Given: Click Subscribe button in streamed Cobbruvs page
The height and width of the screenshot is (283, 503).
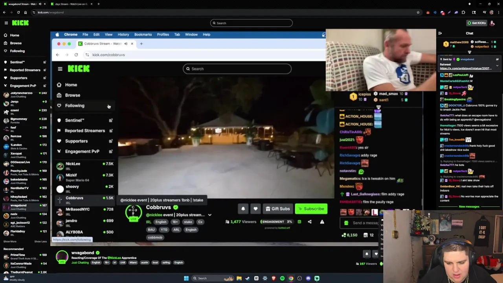Looking at the screenshot, I should pyautogui.click(x=311, y=209).
